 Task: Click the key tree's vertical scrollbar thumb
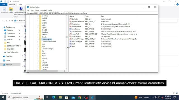click(67, 37)
